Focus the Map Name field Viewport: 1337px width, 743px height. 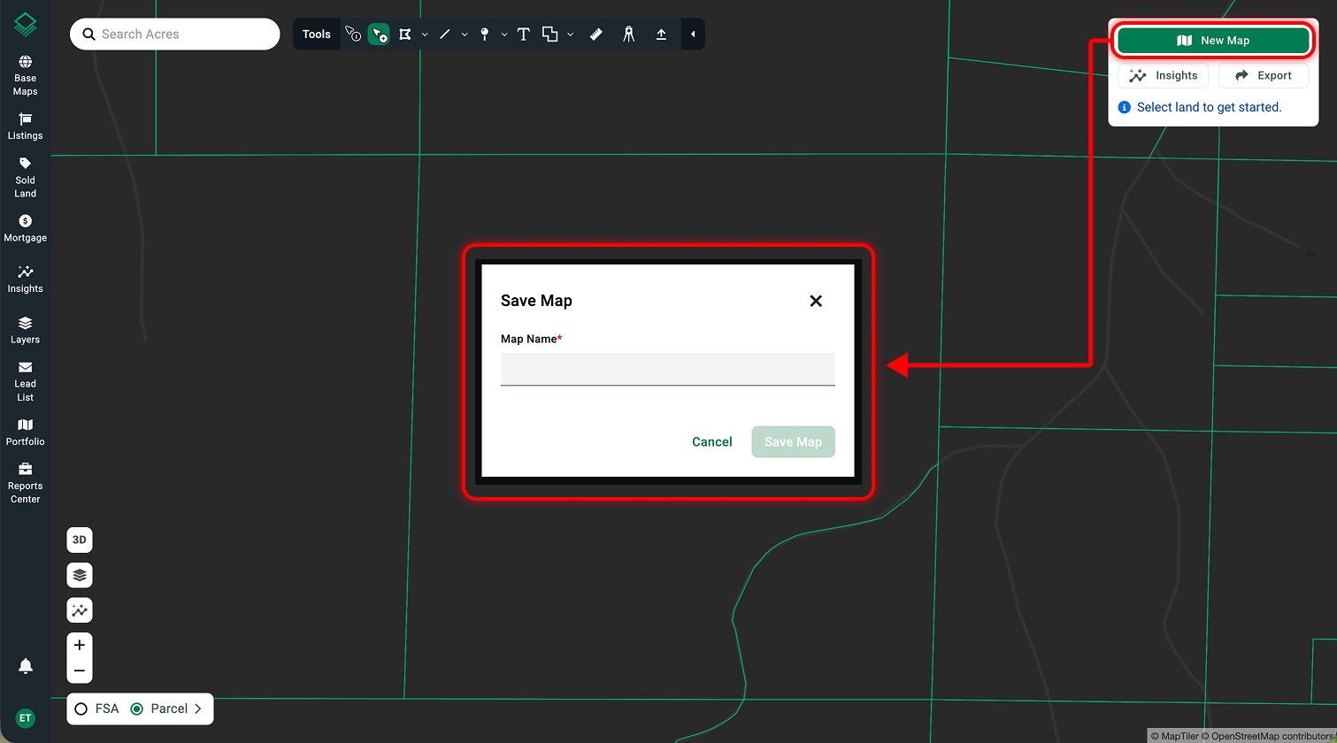(x=668, y=369)
